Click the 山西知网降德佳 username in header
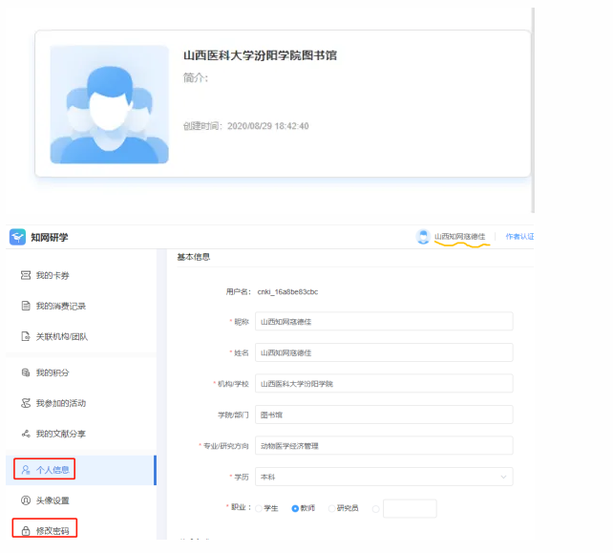Viewport: 613px width, 553px height. coord(460,237)
